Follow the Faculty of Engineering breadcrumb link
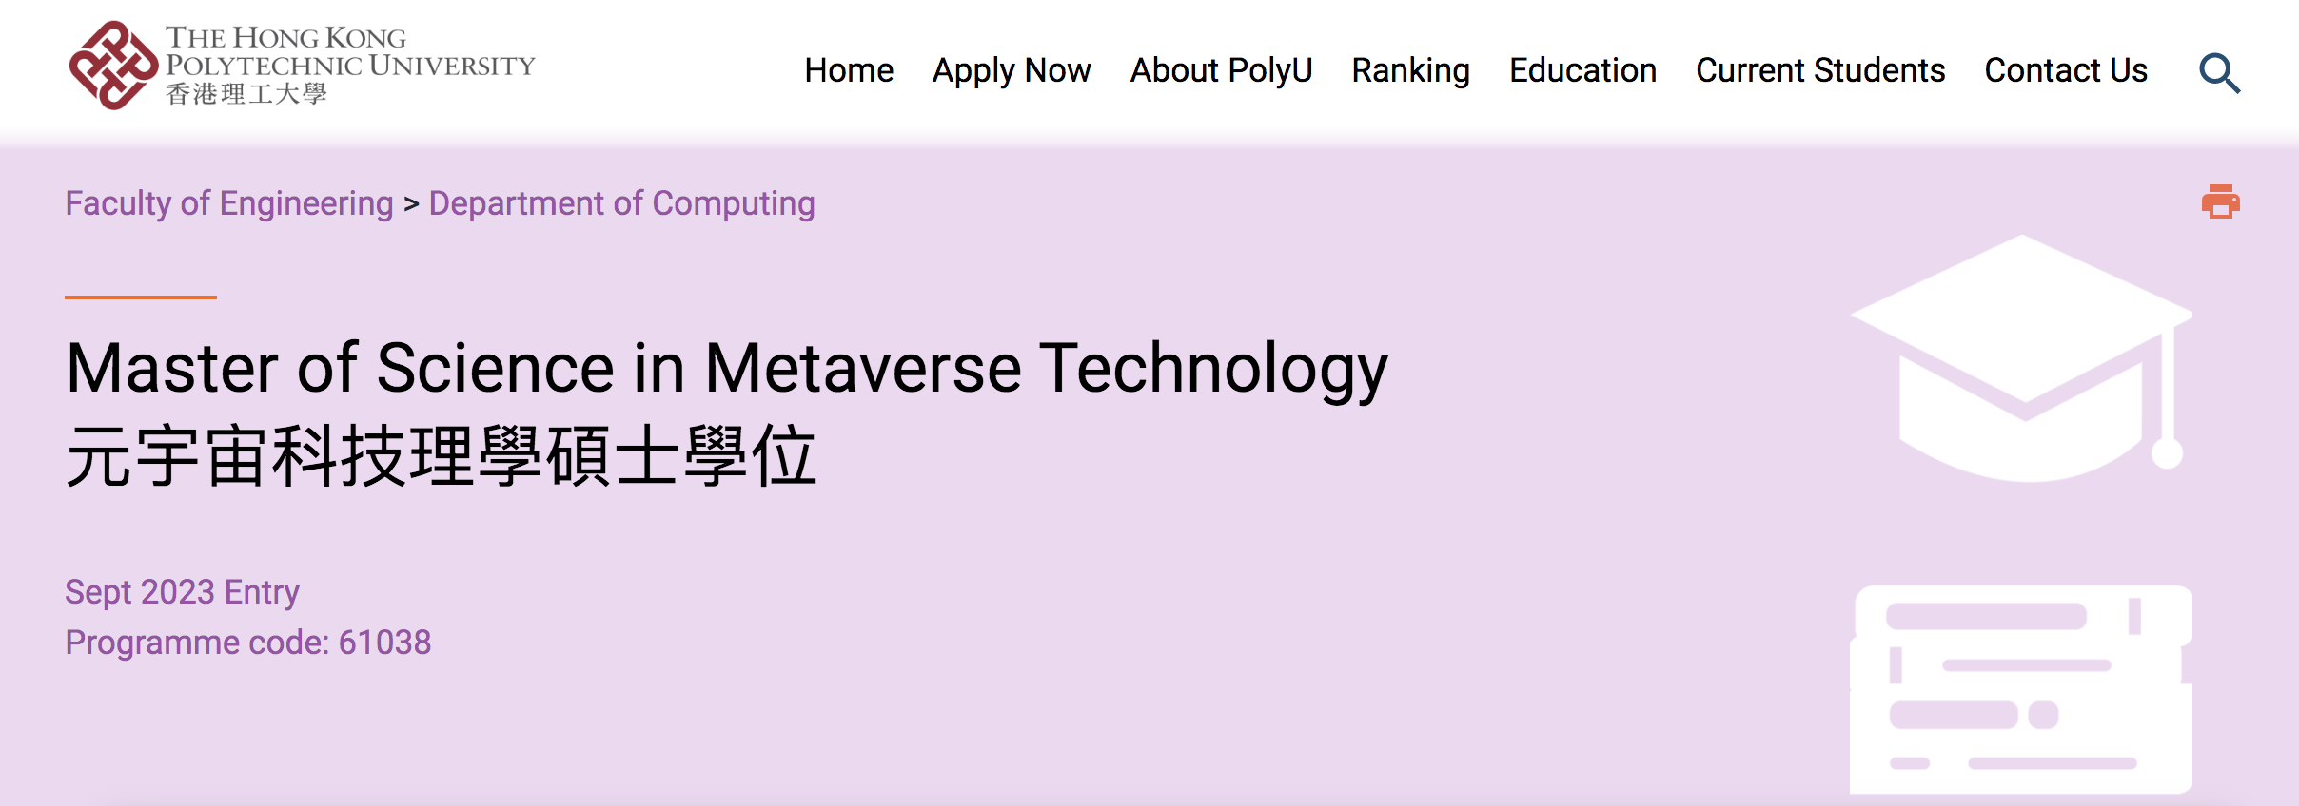The image size is (2299, 806). (x=229, y=203)
